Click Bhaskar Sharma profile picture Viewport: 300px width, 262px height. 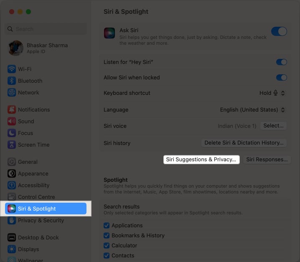(16, 48)
